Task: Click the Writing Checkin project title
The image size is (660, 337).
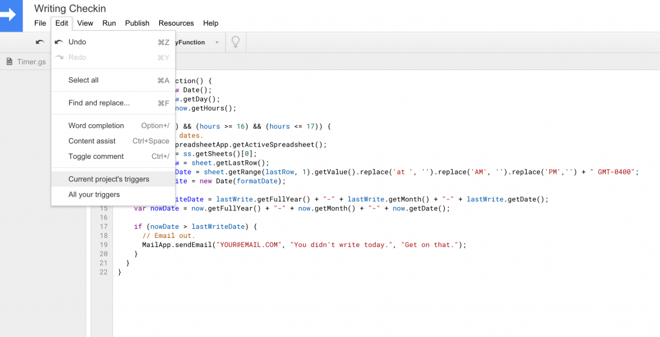Action: (70, 8)
